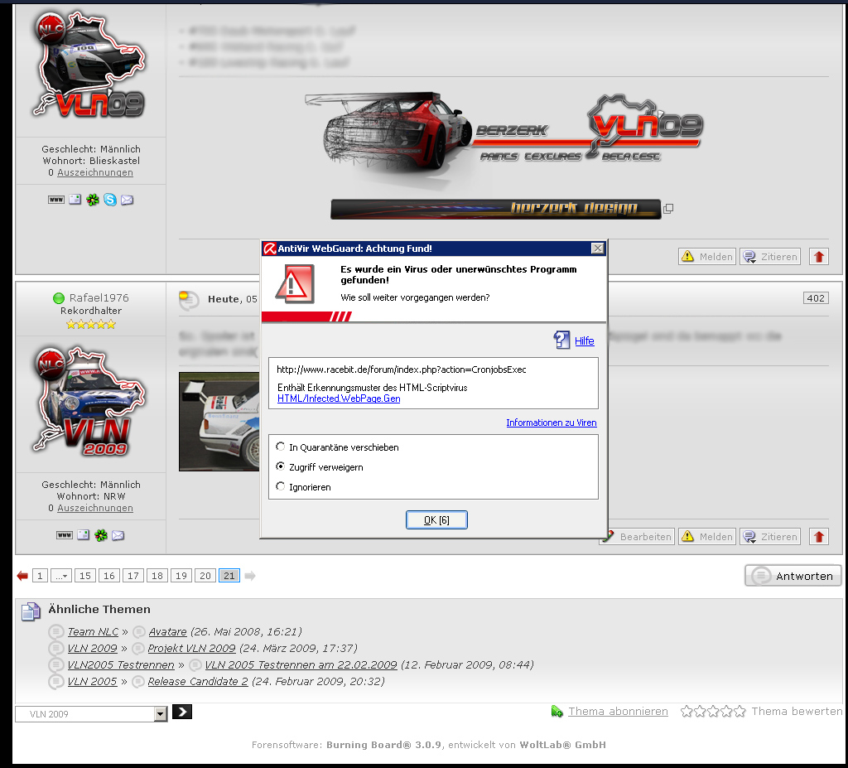Go to previous page with red left arrow

pos(22,576)
